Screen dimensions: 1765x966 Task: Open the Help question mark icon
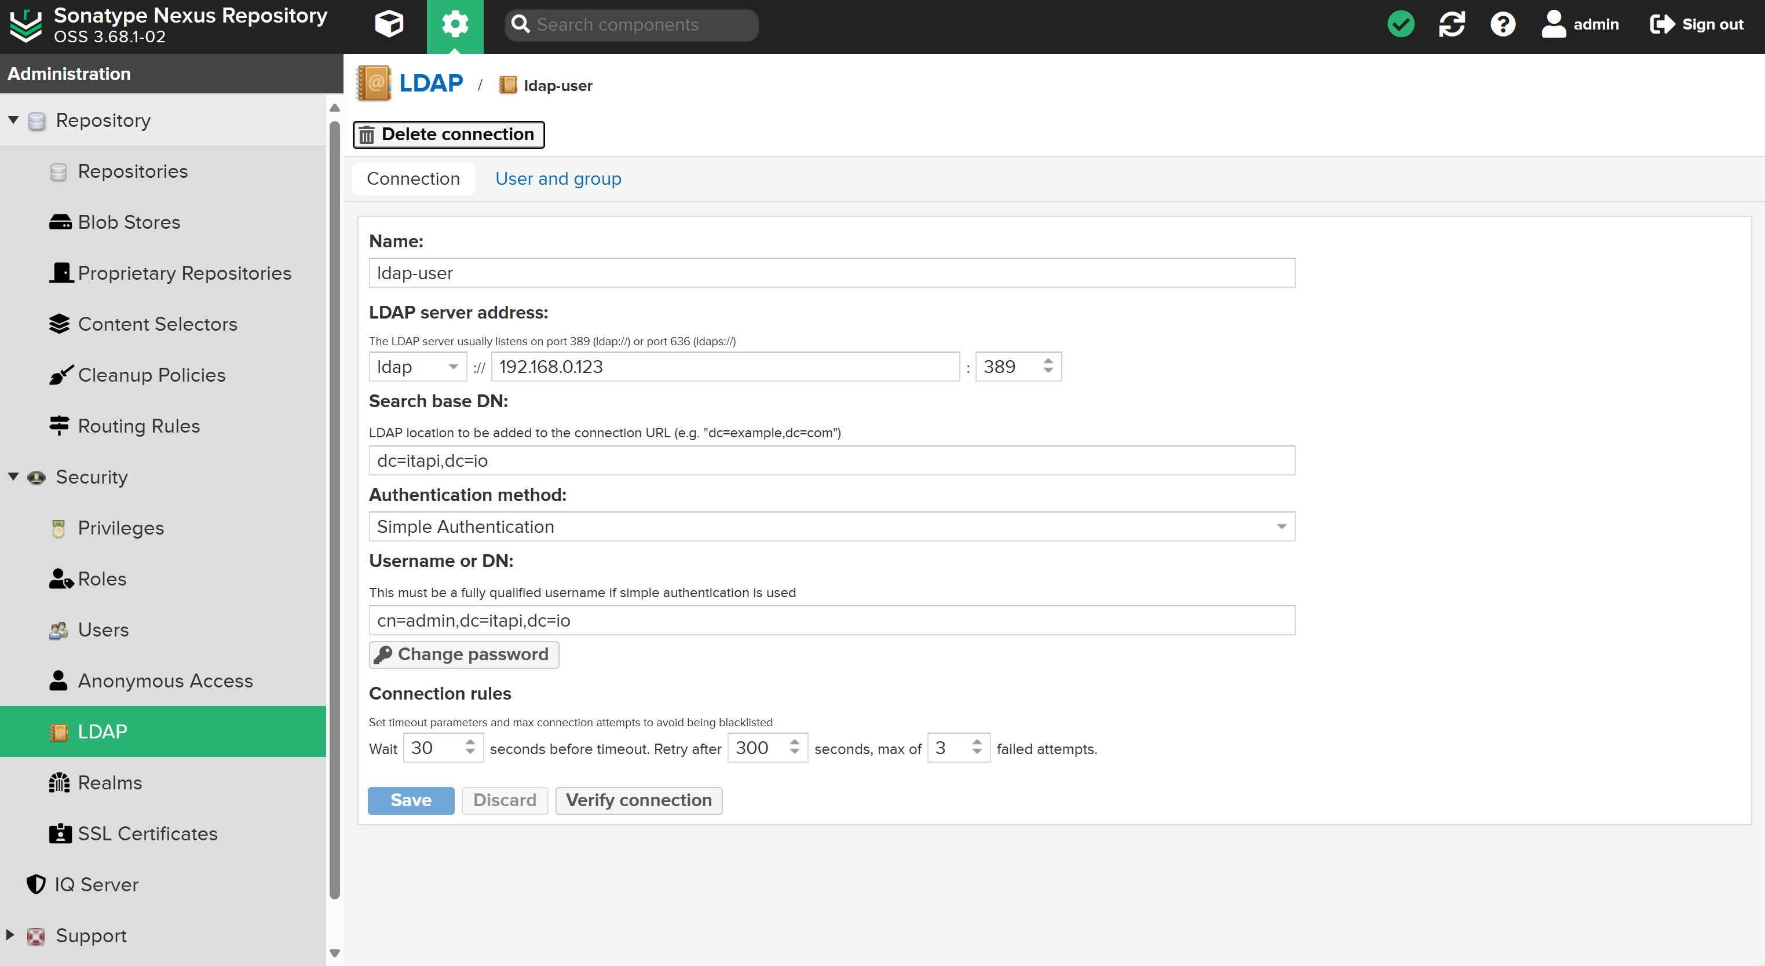[1503, 25]
